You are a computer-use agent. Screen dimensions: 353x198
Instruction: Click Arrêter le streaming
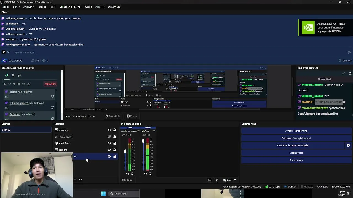pyautogui.click(x=296, y=131)
